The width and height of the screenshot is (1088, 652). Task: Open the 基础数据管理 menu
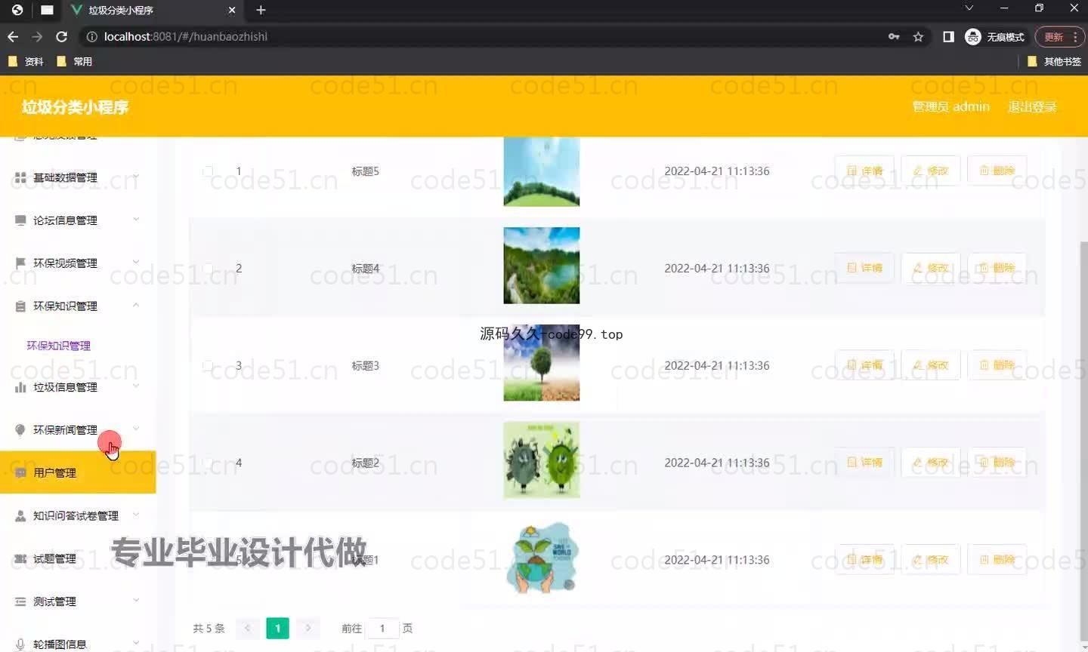point(78,177)
